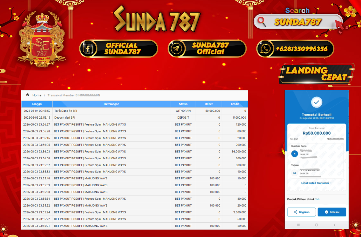Click the SUNDA787 search field

click(298, 21)
